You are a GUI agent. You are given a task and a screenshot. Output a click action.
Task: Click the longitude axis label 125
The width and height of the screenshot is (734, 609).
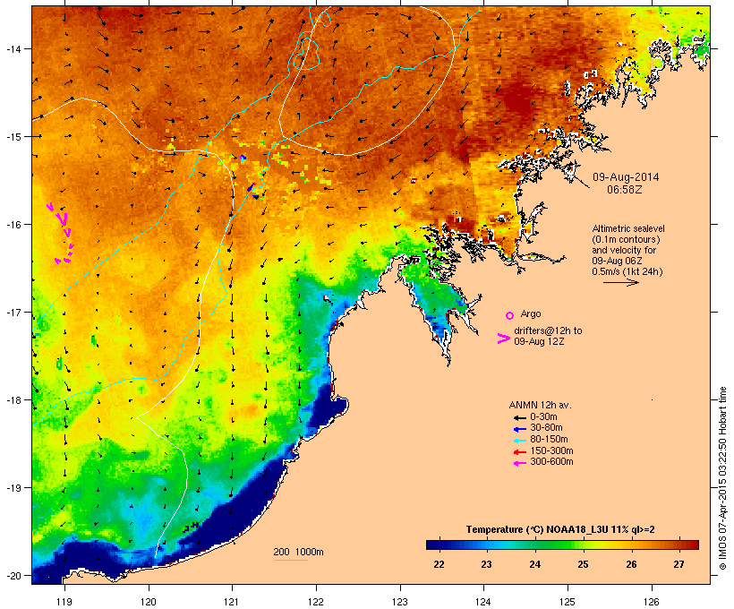(x=568, y=602)
